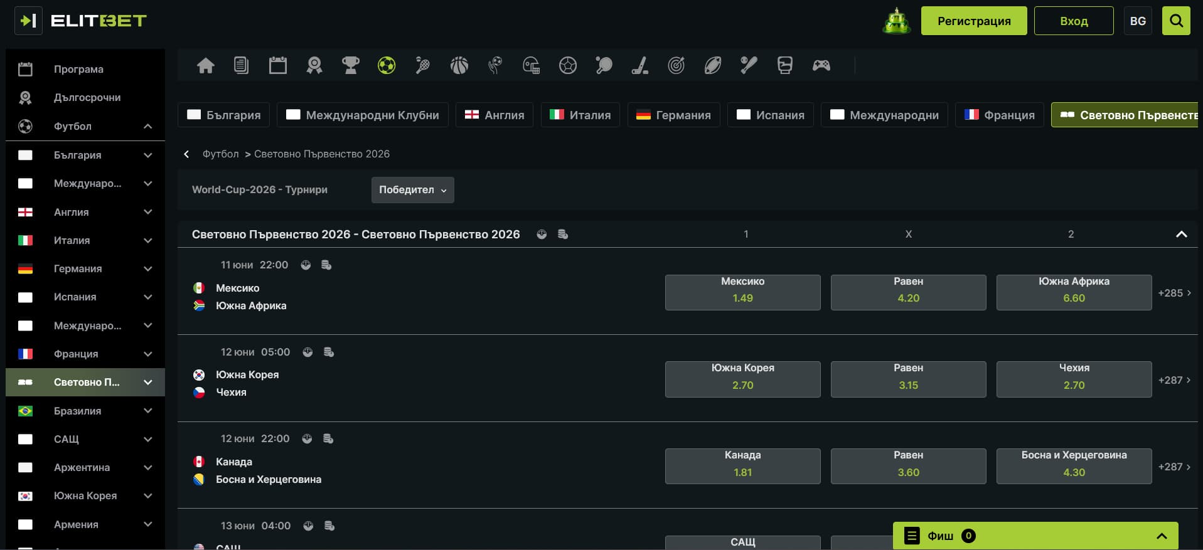Select the basketball icon

point(459,65)
